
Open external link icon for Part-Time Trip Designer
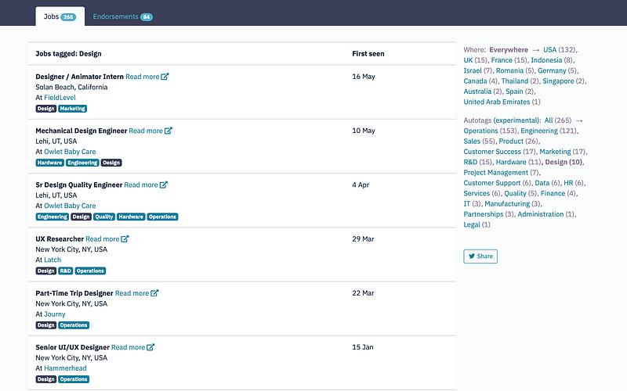[154, 292]
